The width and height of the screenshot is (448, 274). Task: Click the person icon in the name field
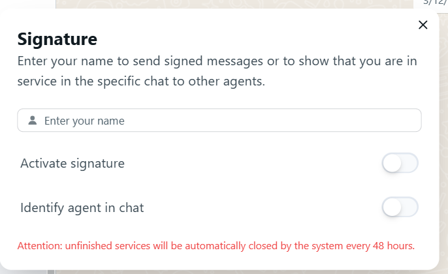33,121
